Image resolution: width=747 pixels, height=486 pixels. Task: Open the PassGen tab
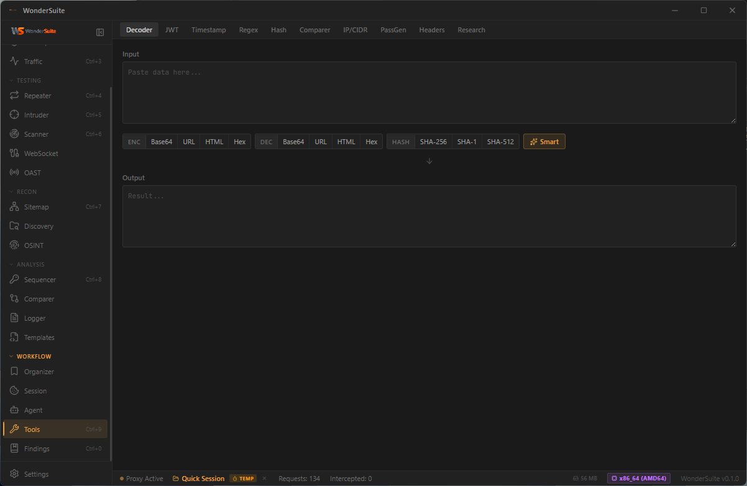pos(393,30)
